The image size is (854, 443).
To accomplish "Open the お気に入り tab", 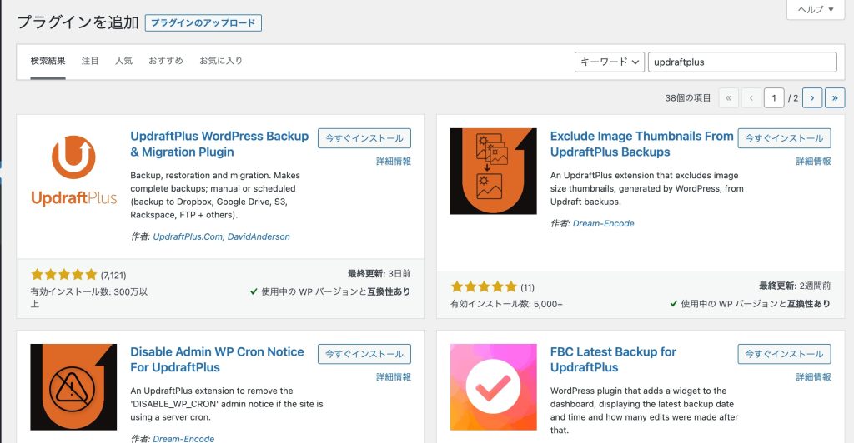I will 220,61.
